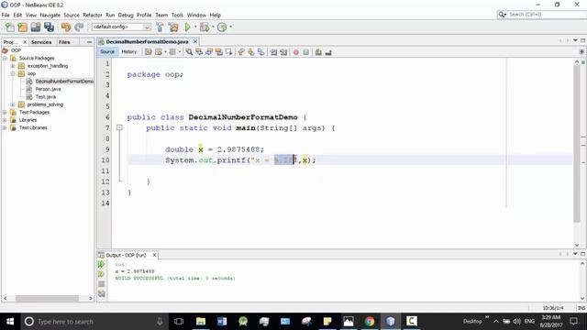Click the Re-run with different parameters icon

click(102, 274)
